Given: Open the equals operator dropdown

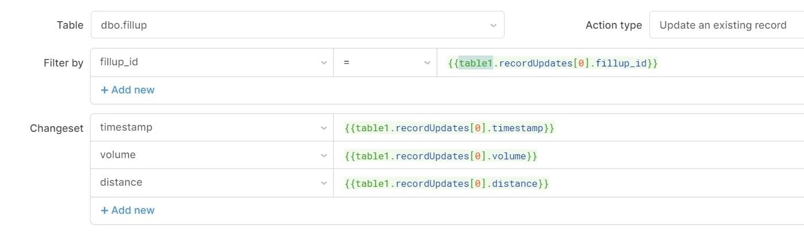Looking at the screenshot, I should [x=379, y=62].
